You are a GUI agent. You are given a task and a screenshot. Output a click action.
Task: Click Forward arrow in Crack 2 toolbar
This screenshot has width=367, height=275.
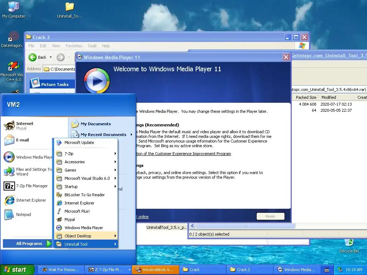pos(61,57)
